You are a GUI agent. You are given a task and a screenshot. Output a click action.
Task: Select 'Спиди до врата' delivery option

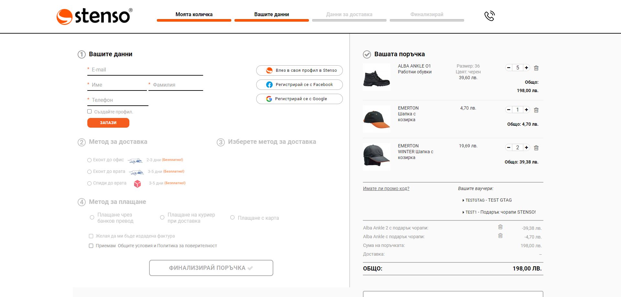[90, 183]
